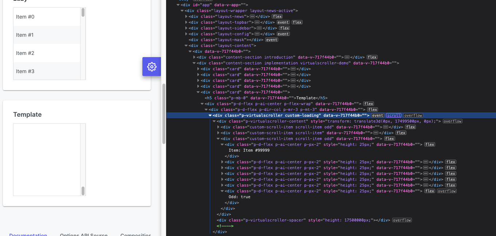Open the Documentation link
This screenshot has width=496, height=236.
(x=28, y=235)
